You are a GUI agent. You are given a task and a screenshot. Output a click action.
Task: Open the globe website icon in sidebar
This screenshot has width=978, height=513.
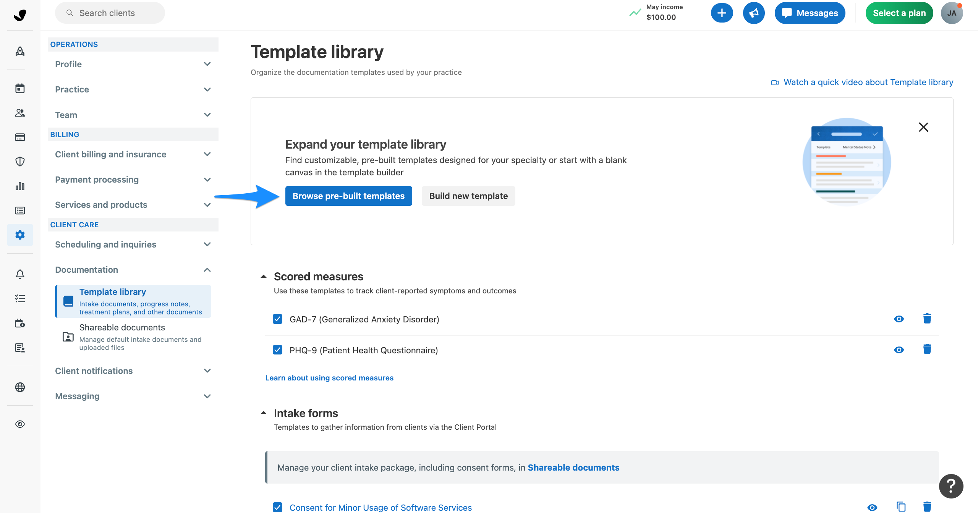tap(20, 387)
